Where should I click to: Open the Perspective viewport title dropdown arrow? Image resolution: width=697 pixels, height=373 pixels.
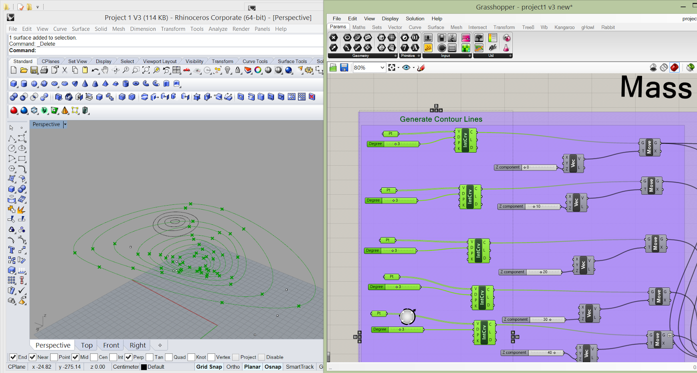pyautogui.click(x=65, y=124)
